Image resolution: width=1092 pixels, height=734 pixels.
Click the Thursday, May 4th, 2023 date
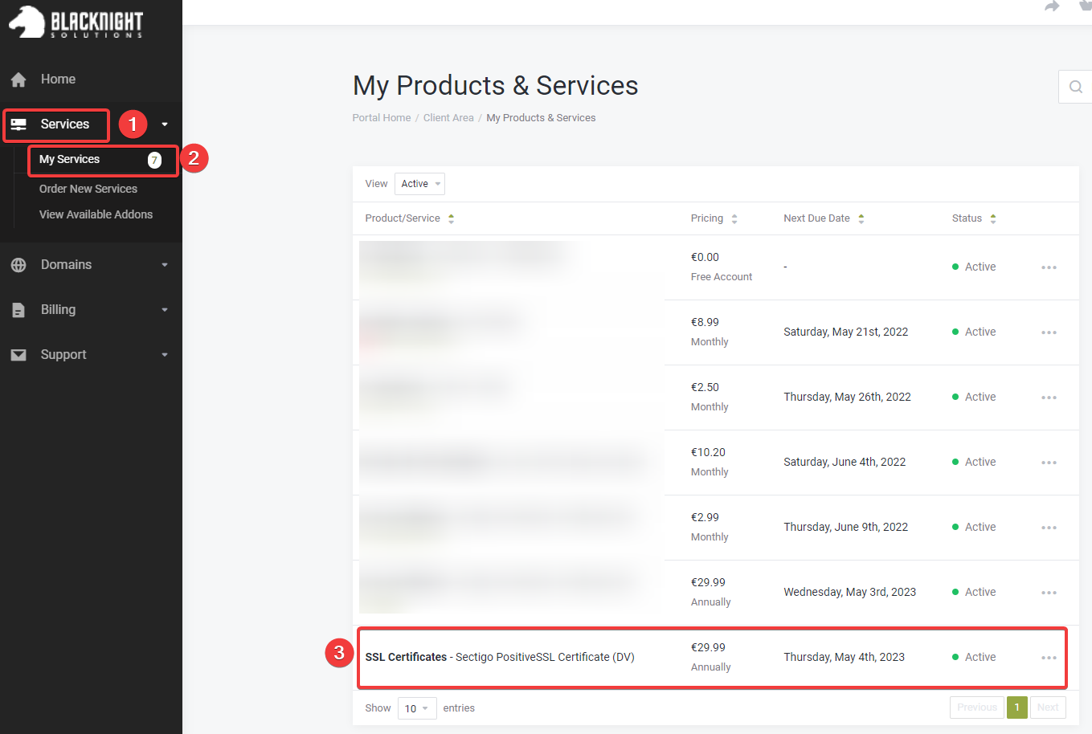tap(845, 657)
